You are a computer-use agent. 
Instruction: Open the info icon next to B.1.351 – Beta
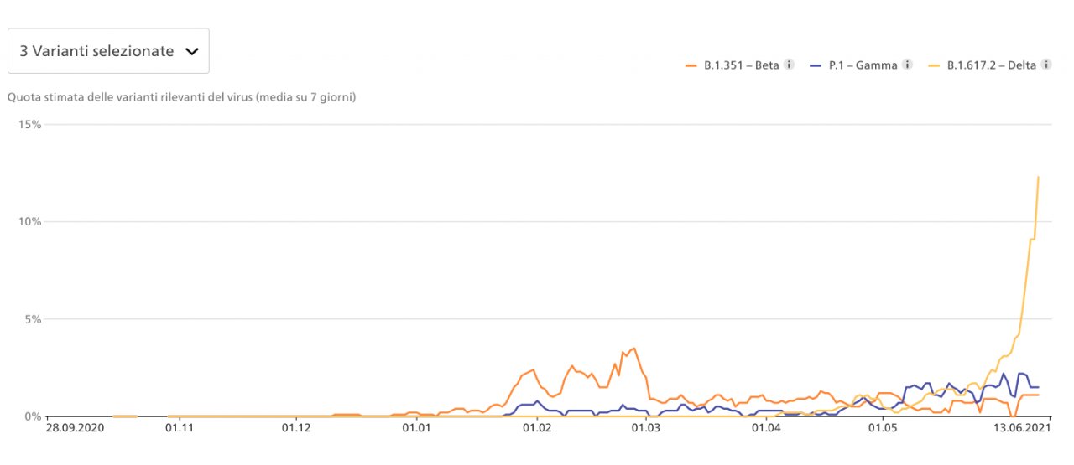(x=789, y=65)
